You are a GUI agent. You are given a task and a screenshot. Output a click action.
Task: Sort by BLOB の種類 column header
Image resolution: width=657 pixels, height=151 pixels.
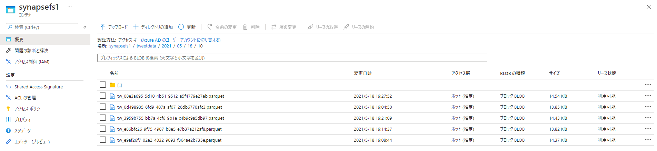[x=512, y=73]
